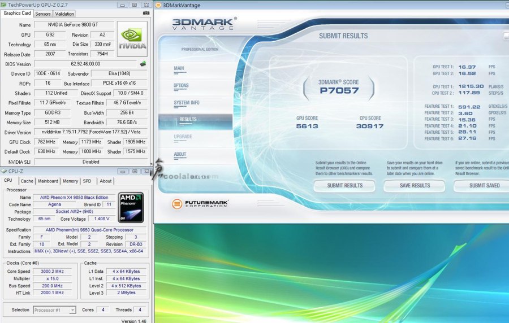The width and height of the screenshot is (509, 323).
Task: Click the Driver Version field in GPU-Z
Action: point(91,132)
